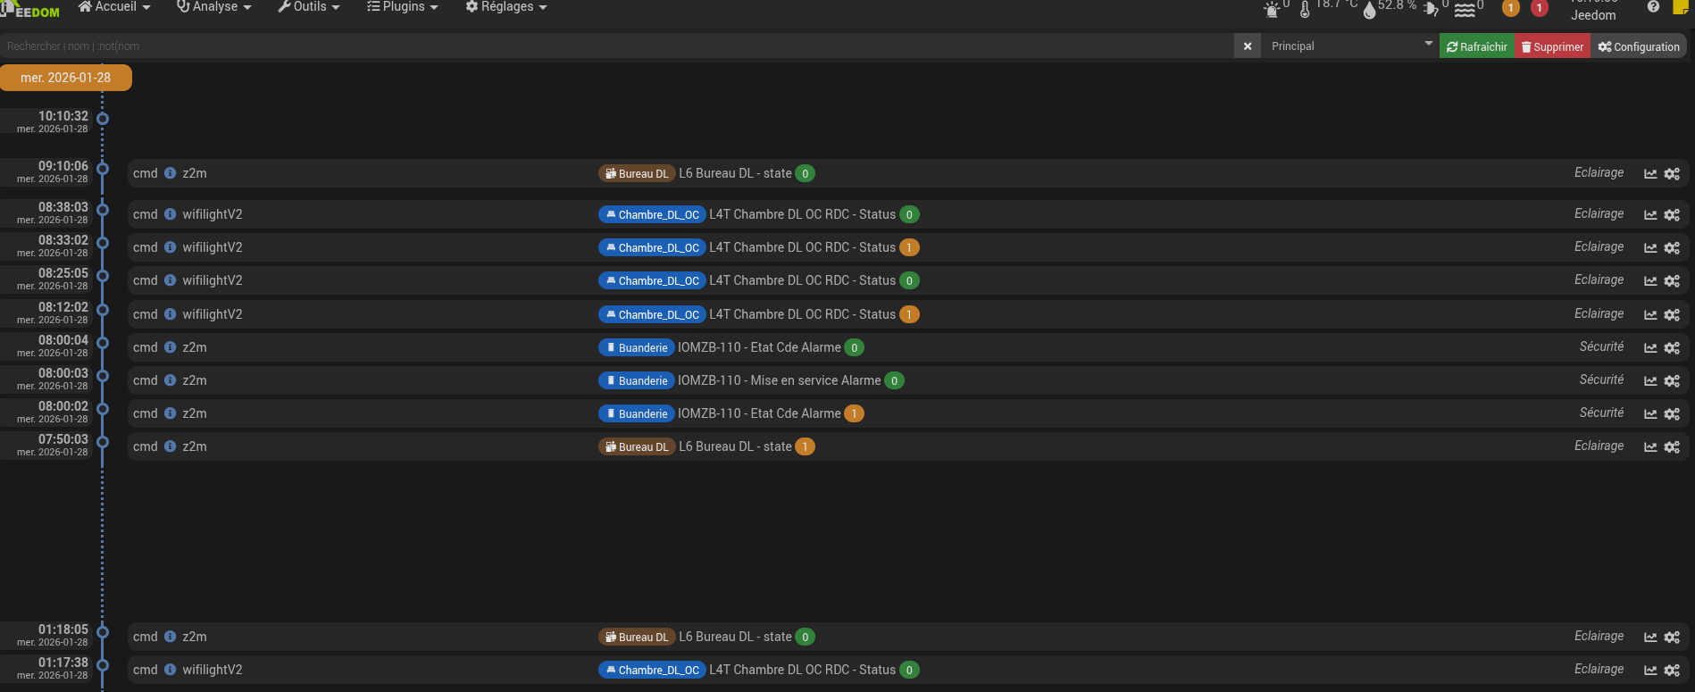Click Sécurité label on 08:00:03 row
Screen dimensions: 1695x692
tap(1601, 379)
